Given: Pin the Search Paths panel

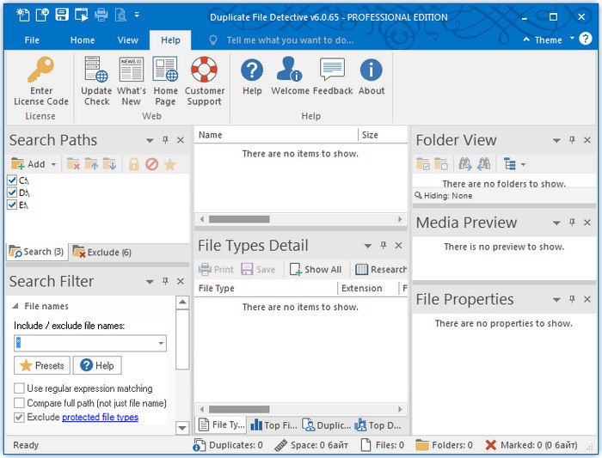Looking at the screenshot, I should [165, 139].
